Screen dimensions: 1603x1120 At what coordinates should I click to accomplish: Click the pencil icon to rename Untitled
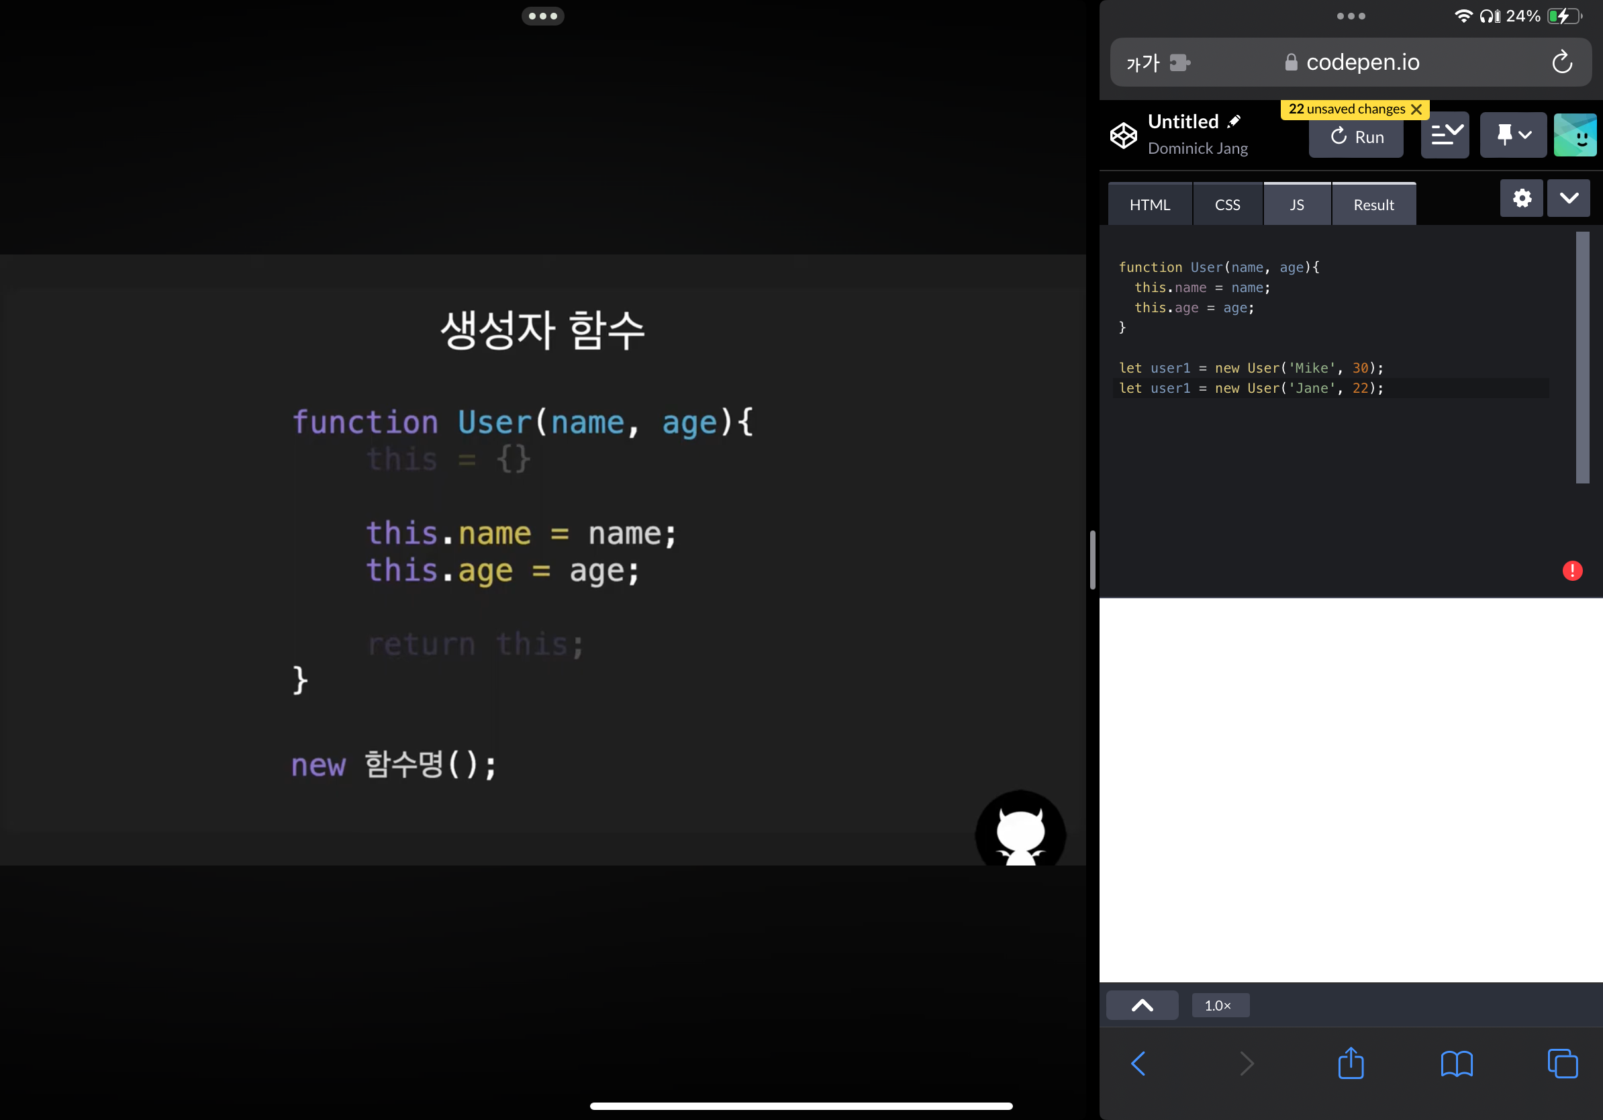point(1234,122)
